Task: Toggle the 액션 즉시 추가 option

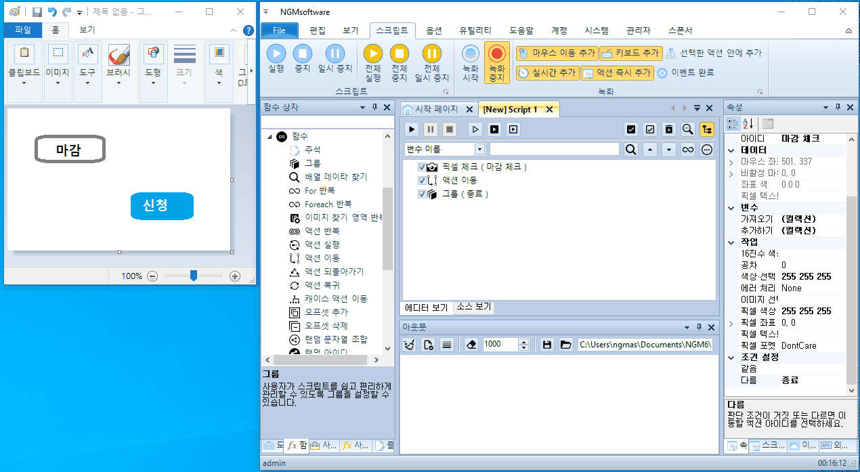Action: click(617, 72)
